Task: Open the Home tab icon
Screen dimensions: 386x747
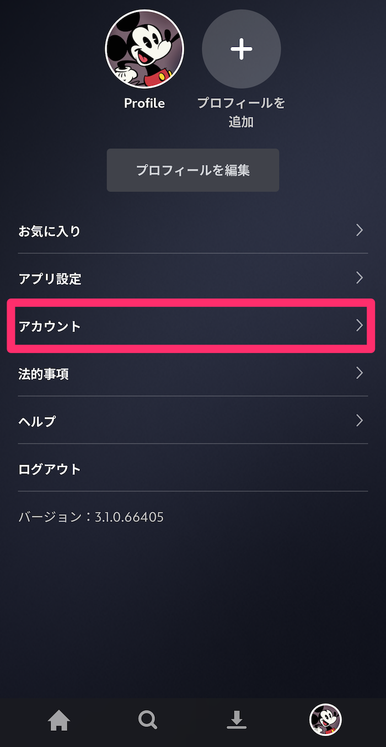Action: coord(59,720)
